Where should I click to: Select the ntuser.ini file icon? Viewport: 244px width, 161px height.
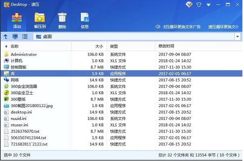pos(6,125)
